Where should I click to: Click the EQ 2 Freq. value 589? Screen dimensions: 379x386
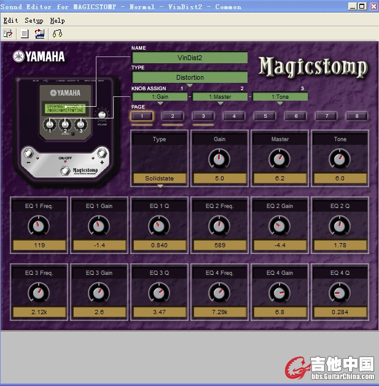pos(219,245)
